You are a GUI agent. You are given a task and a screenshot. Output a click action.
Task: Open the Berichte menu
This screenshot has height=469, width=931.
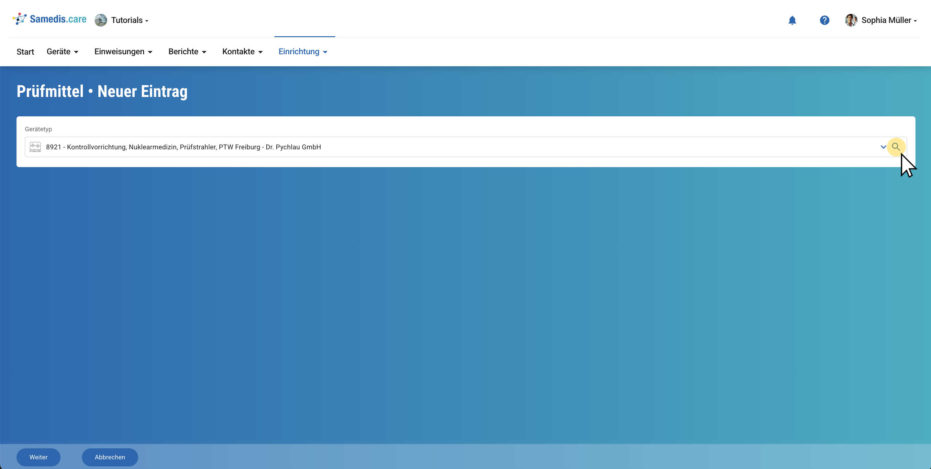pos(187,52)
